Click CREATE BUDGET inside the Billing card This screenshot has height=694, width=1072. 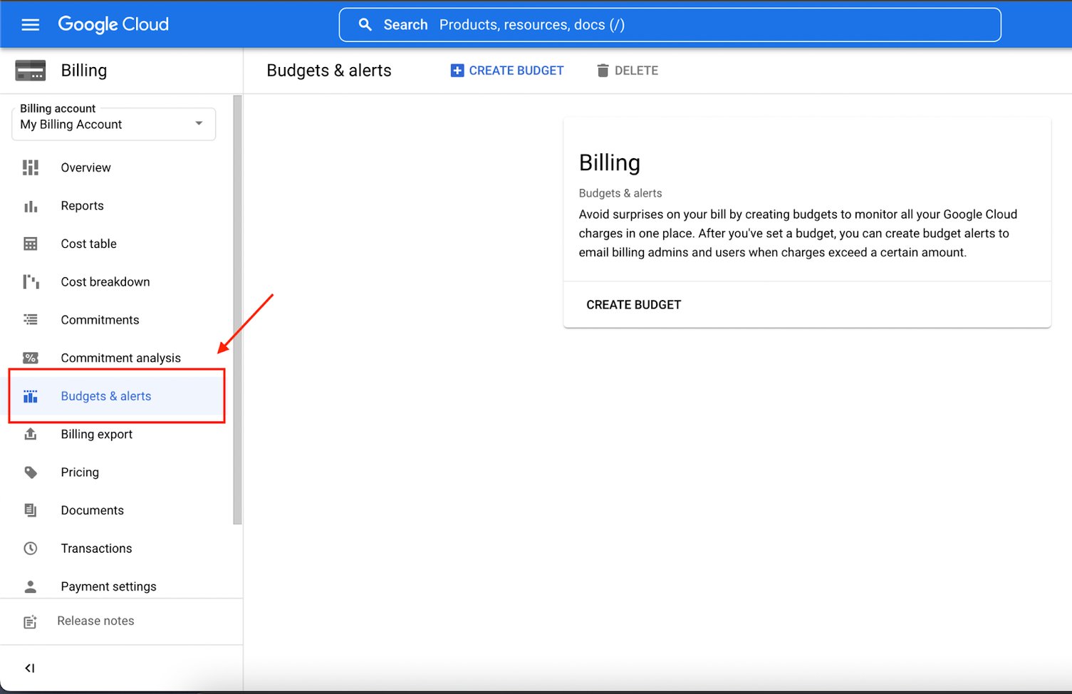pyautogui.click(x=633, y=304)
